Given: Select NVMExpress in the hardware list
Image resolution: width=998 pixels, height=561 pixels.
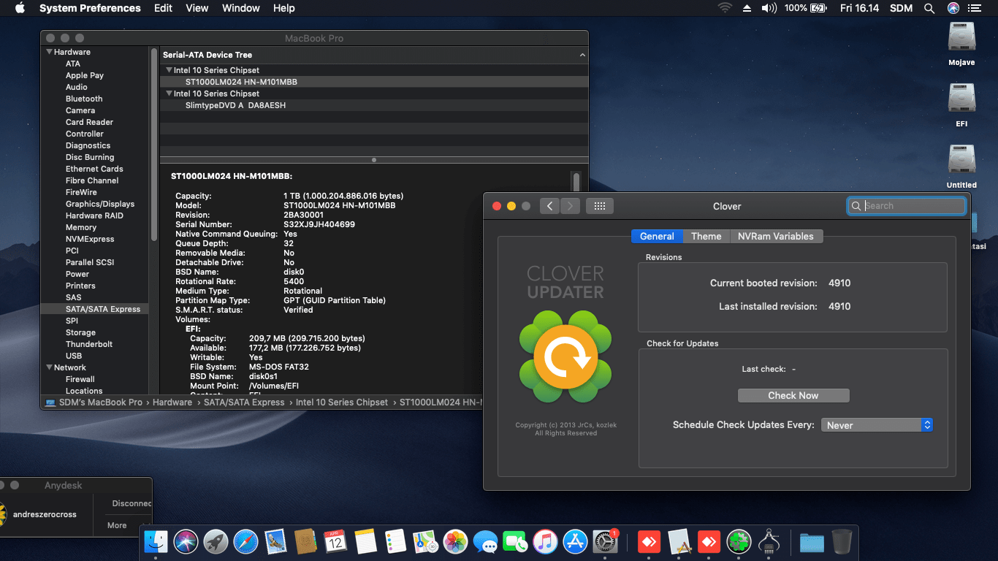Looking at the screenshot, I should coord(90,239).
